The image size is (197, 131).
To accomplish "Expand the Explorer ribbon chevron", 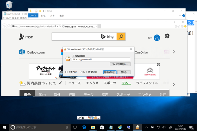I will pyautogui.click(x=180, y=15).
